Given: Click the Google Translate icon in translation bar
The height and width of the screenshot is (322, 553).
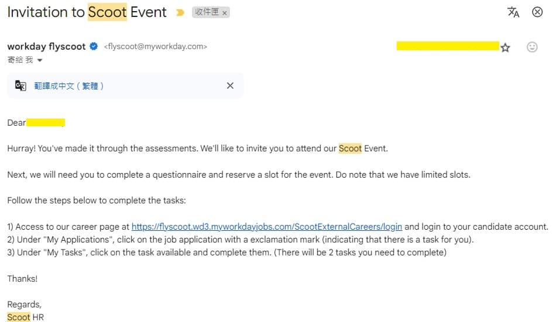Looking at the screenshot, I should tap(20, 85).
